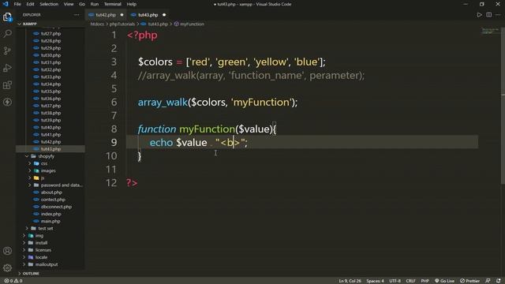Open the notifications bell in status bar

click(498, 281)
